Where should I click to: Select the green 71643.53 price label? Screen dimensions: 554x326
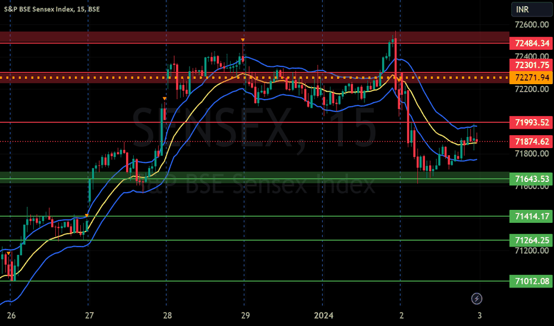[531, 179]
